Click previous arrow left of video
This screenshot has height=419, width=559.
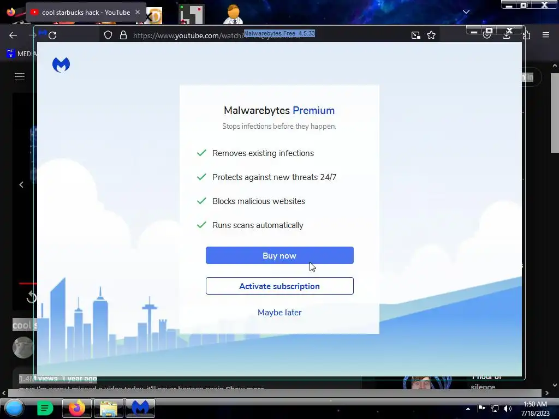[x=21, y=184]
